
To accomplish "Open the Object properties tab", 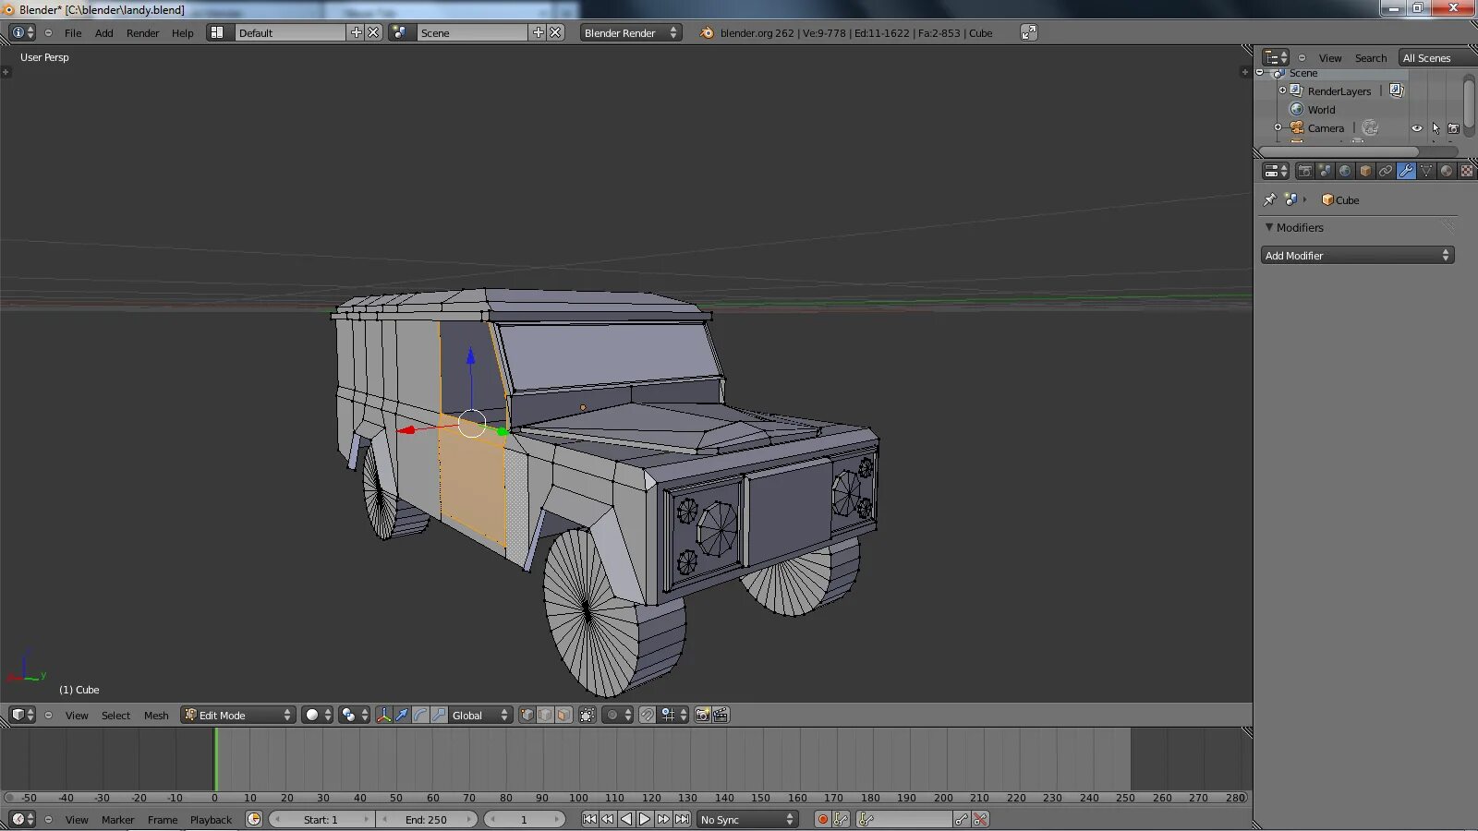I will (1365, 171).
